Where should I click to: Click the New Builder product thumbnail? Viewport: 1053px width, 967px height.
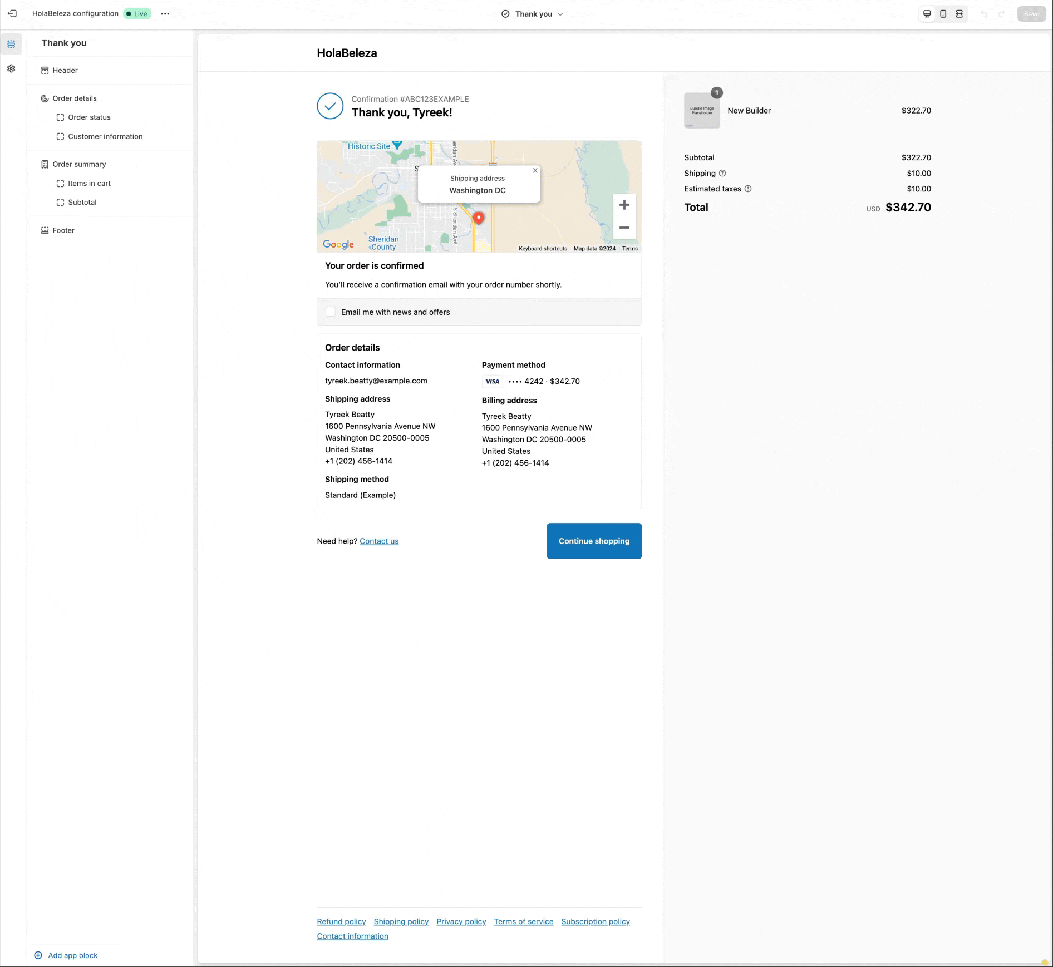pyautogui.click(x=702, y=110)
